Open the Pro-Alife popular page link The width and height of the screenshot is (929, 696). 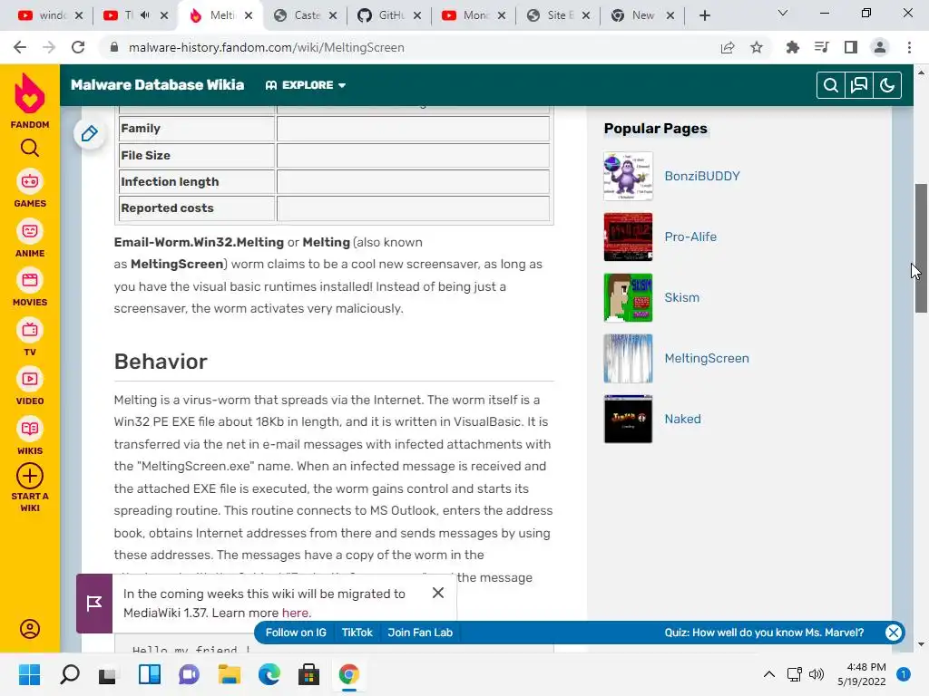point(690,237)
